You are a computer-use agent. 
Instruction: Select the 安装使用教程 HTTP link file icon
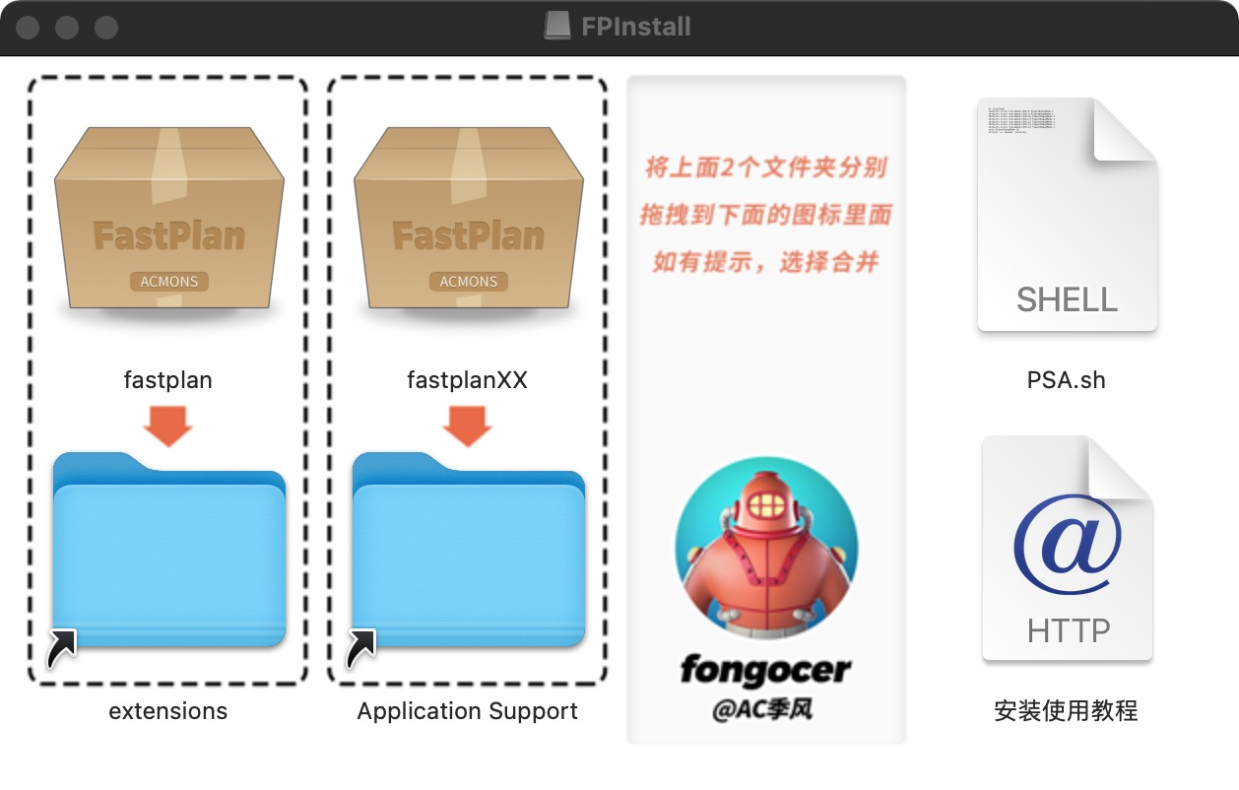coord(1067,549)
